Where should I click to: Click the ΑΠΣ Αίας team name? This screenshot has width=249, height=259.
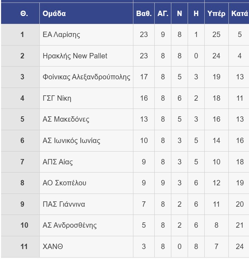(x=59, y=162)
